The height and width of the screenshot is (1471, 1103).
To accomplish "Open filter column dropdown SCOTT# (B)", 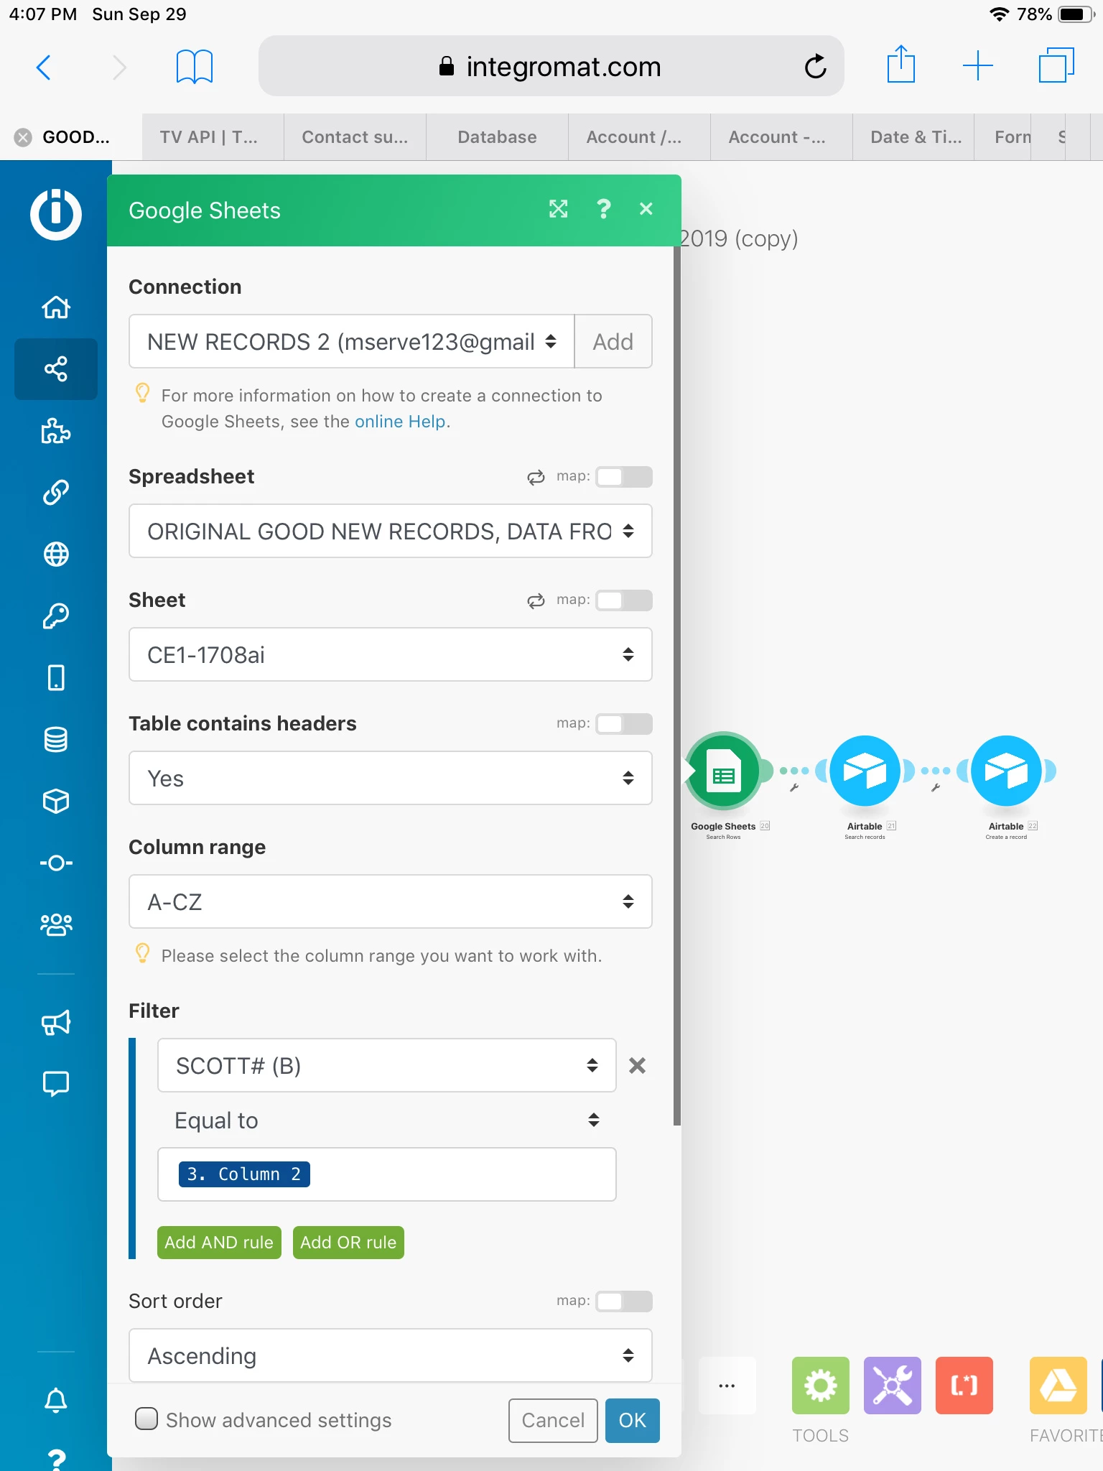I will tap(387, 1065).
